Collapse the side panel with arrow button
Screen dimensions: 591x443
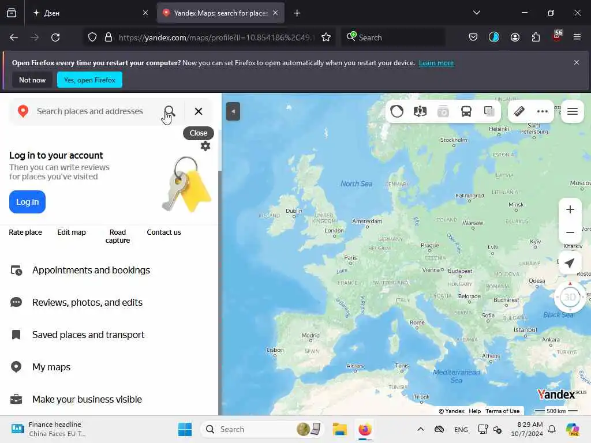(233, 111)
